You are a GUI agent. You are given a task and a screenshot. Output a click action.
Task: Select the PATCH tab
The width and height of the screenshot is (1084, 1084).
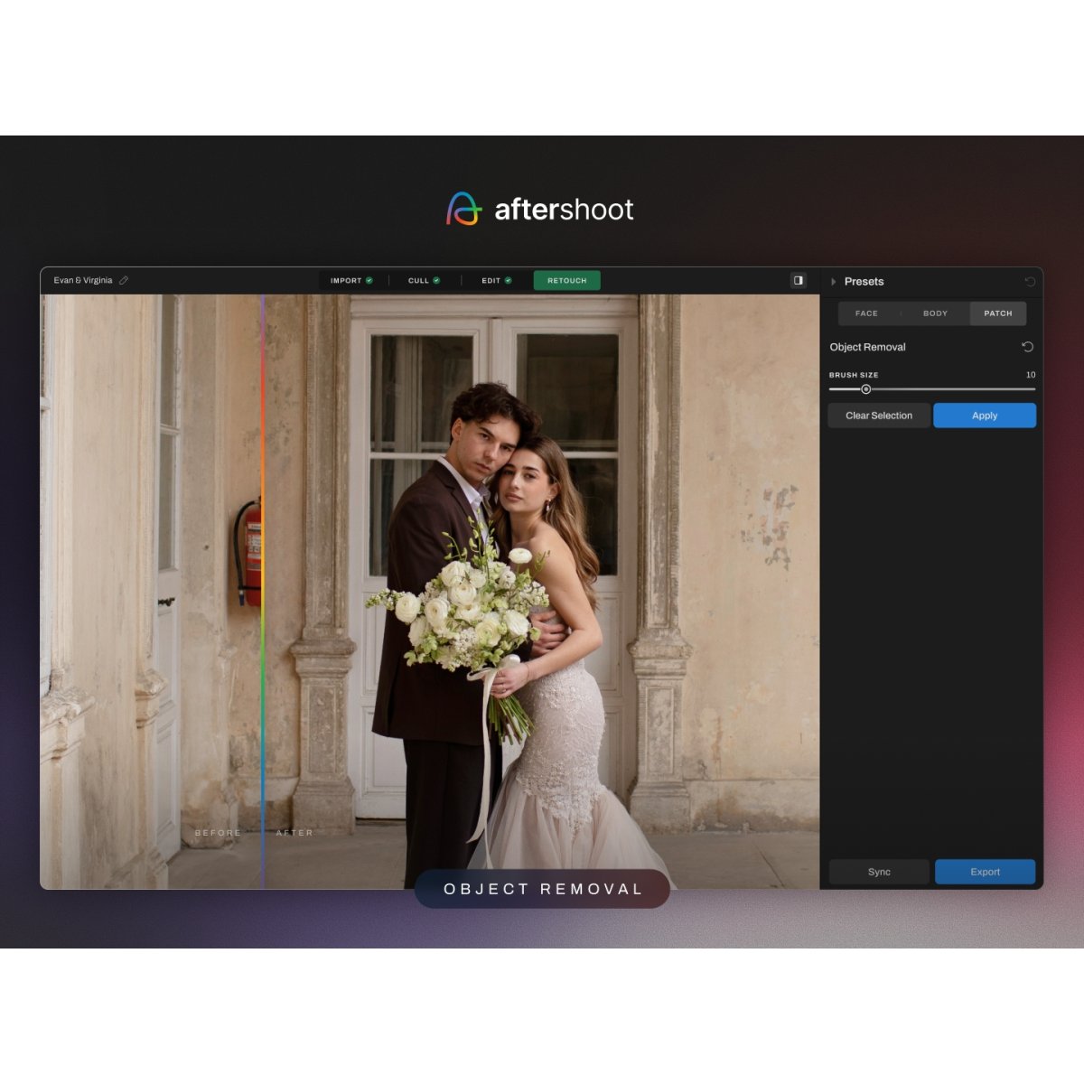coord(997,313)
